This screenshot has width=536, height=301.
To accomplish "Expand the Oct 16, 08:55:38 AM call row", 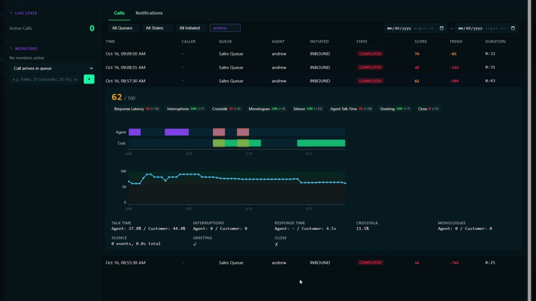I will click(x=313, y=263).
